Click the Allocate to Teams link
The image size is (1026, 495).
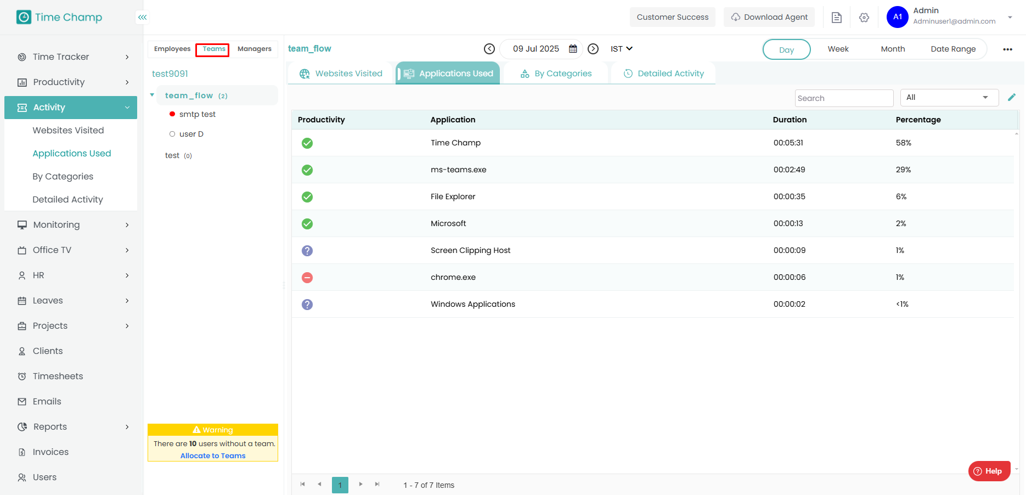[213, 456]
